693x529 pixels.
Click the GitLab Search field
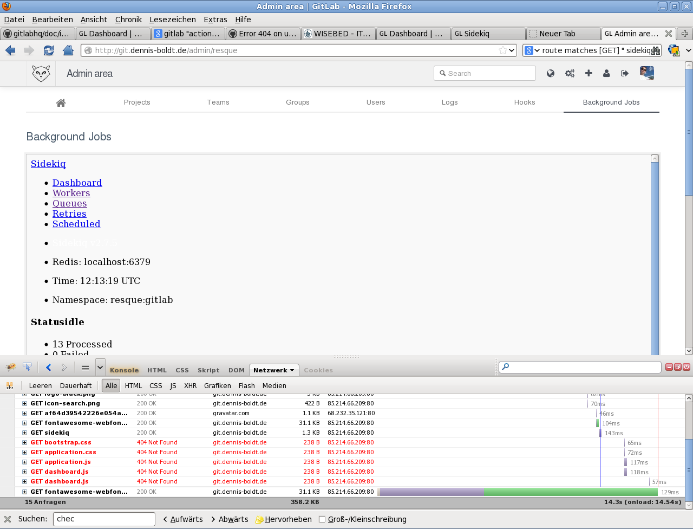tap(485, 73)
